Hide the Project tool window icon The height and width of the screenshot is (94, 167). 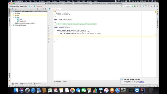click(x=46, y=9)
